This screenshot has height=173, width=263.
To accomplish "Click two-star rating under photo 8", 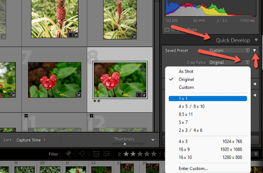I will point(96,101).
